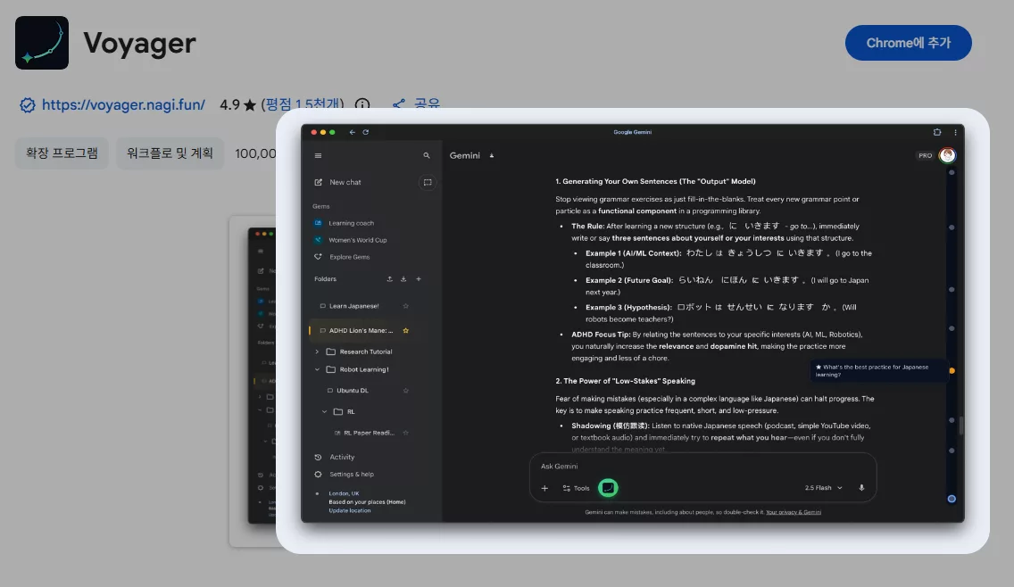Click the extensions puzzle icon

tap(937, 132)
